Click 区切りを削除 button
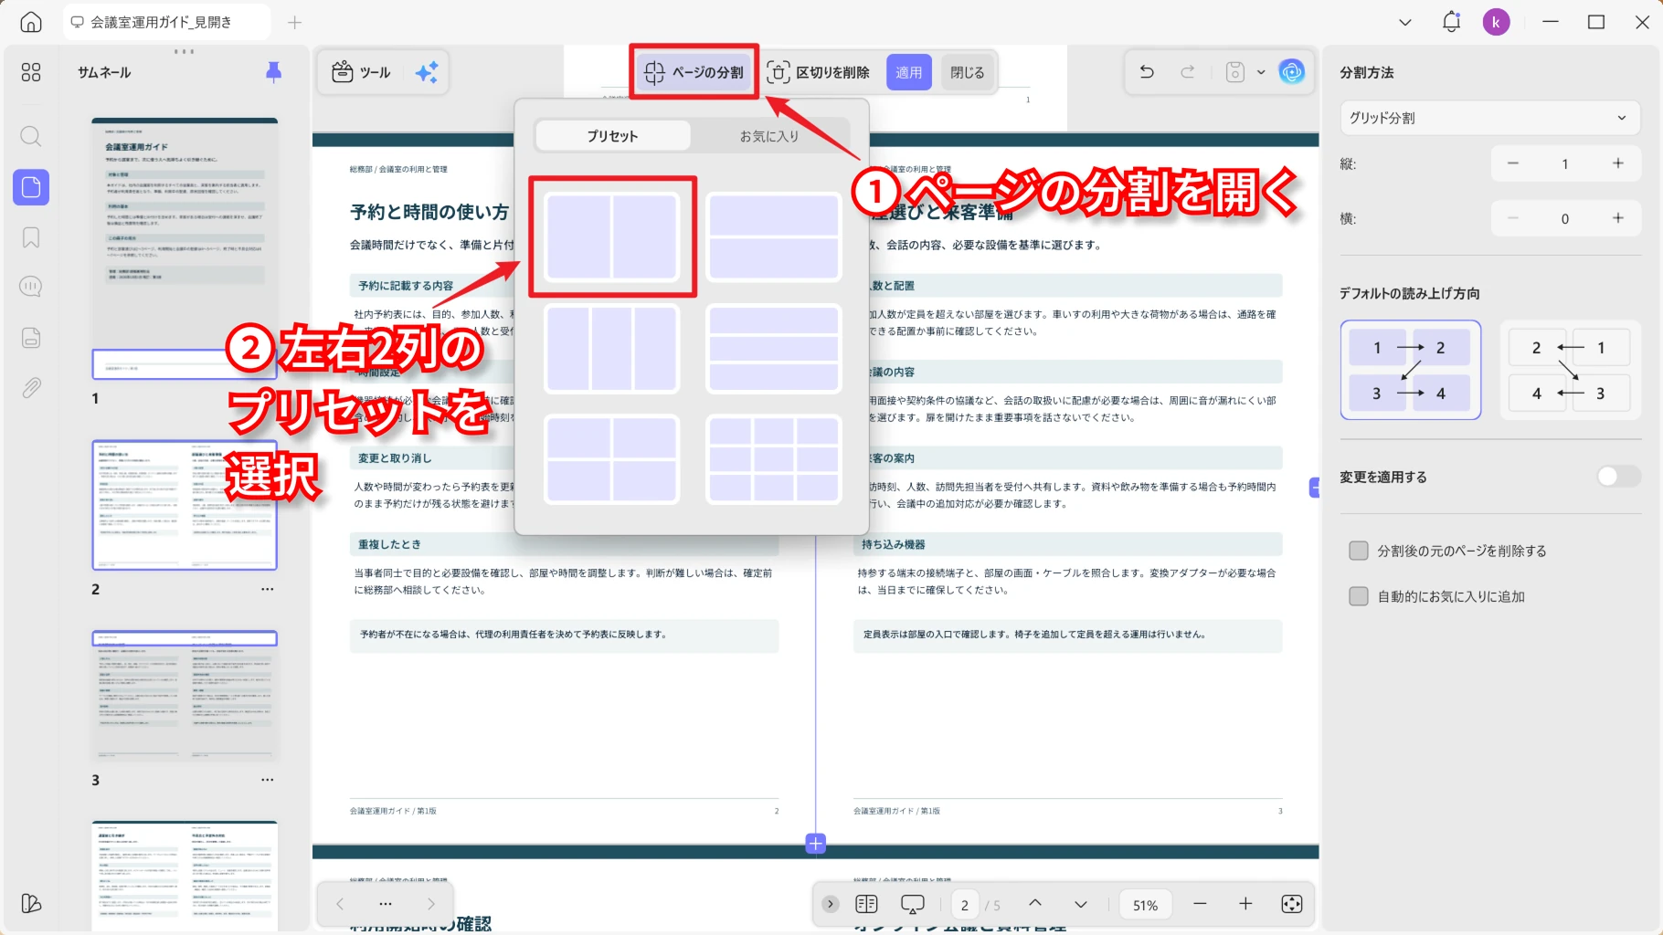The width and height of the screenshot is (1663, 935). (819, 72)
